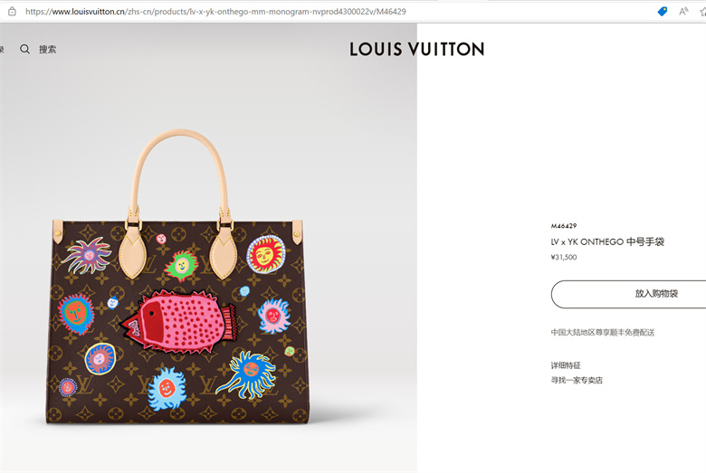
Task: Zoom on the pink fish patch
Action: (x=177, y=320)
